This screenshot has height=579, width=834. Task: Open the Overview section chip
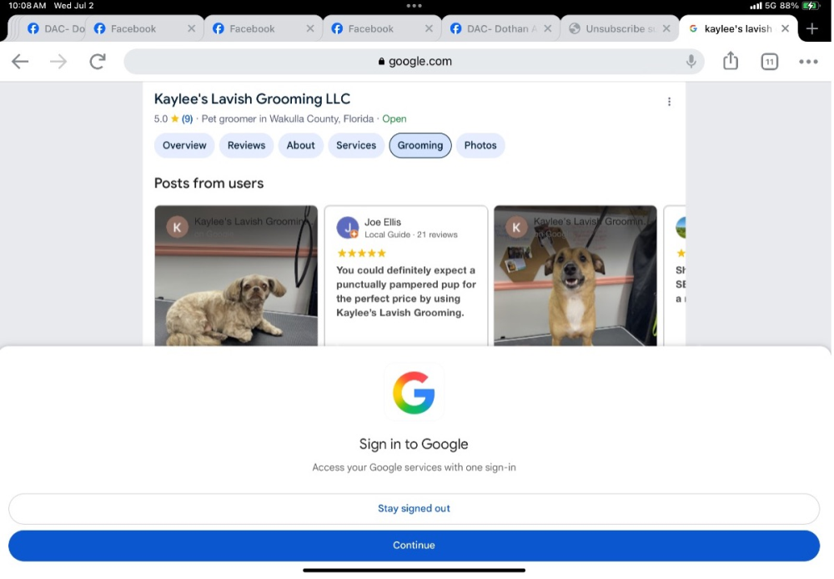(x=184, y=145)
